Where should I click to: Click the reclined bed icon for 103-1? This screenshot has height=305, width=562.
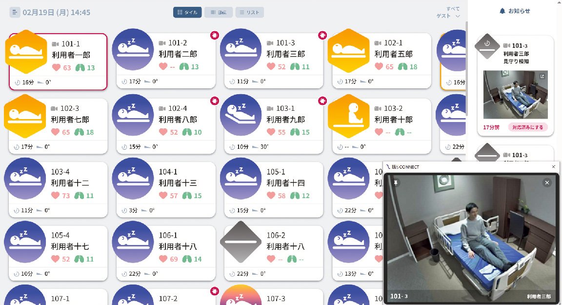[241, 115]
